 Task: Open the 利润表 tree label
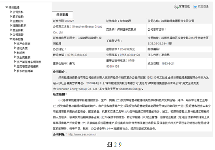pyautogui.click(x=21, y=53)
